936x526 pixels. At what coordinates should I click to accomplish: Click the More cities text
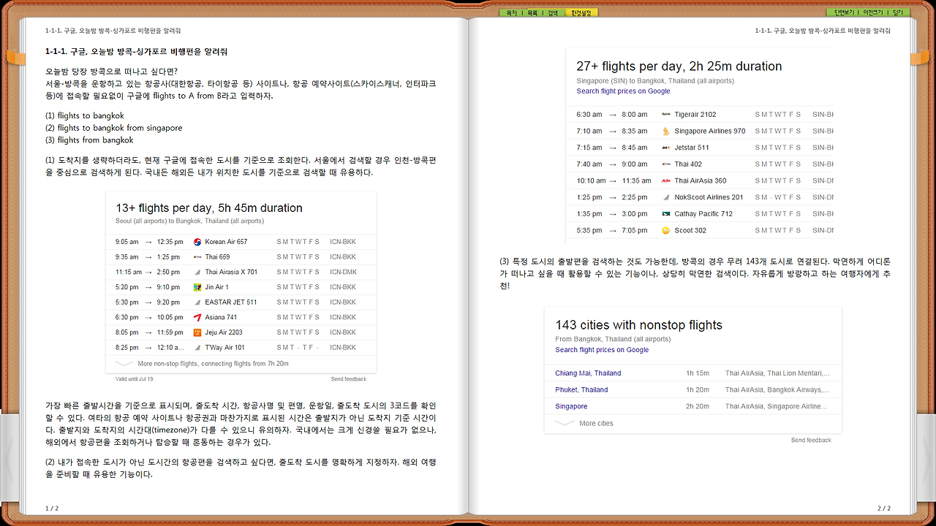point(596,424)
